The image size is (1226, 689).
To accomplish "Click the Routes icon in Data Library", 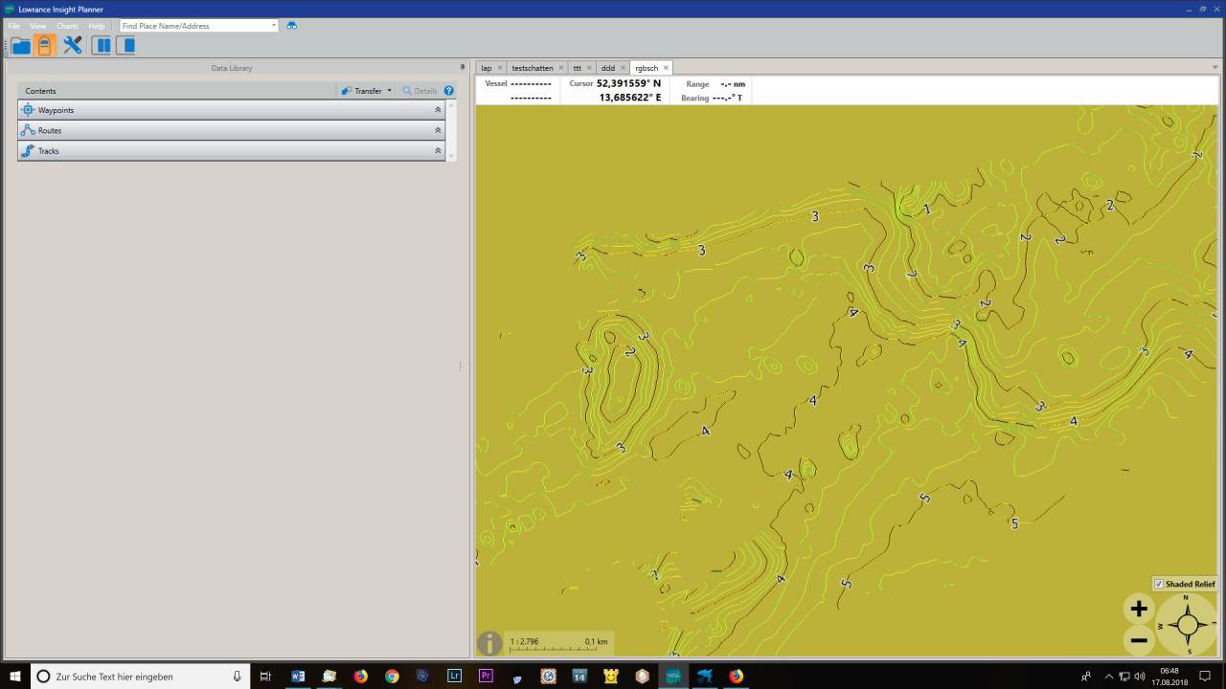I will (28, 130).
